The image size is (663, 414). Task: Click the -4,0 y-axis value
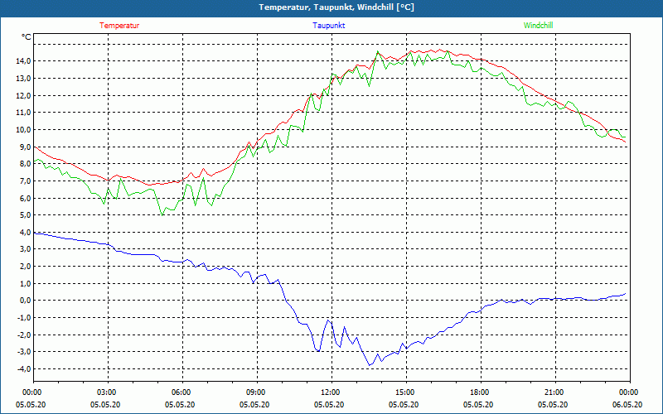click(x=25, y=368)
